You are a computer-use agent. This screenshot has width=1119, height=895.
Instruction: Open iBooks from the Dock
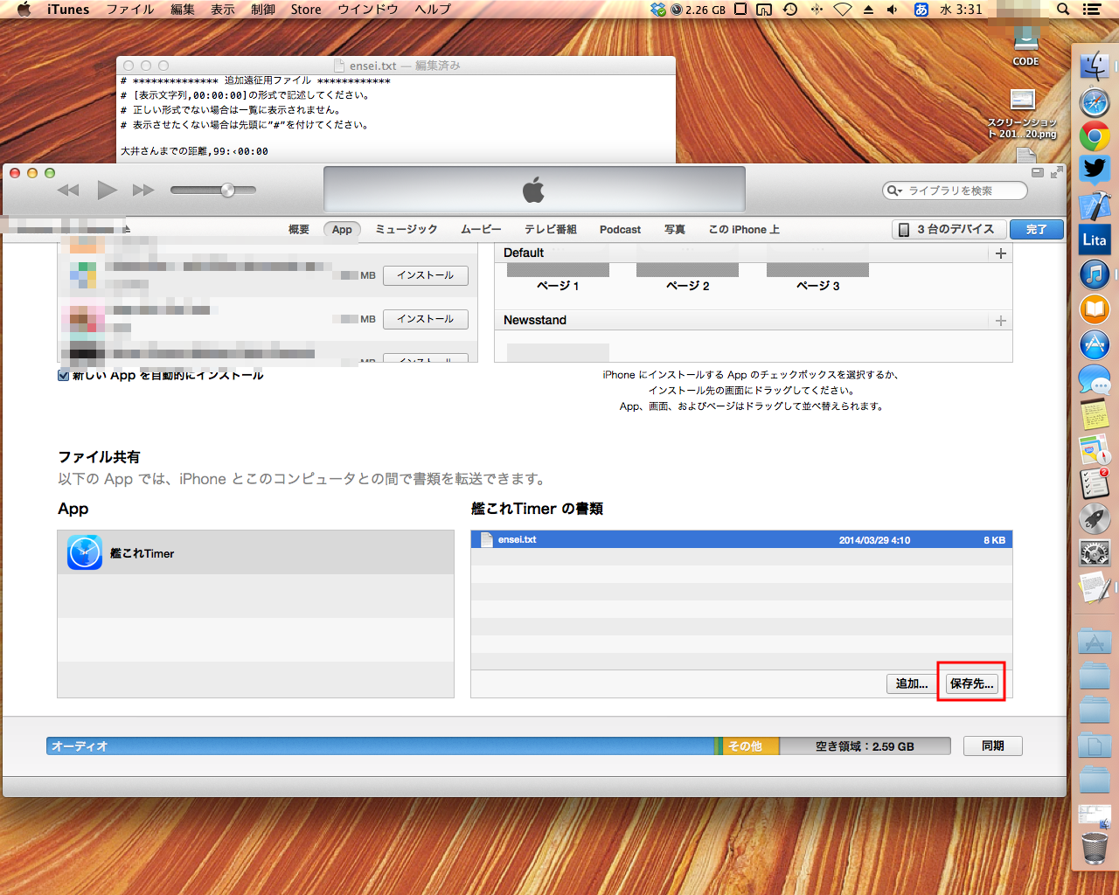(1095, 309)
